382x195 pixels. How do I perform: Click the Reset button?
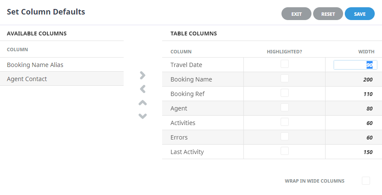click(328, 14)
